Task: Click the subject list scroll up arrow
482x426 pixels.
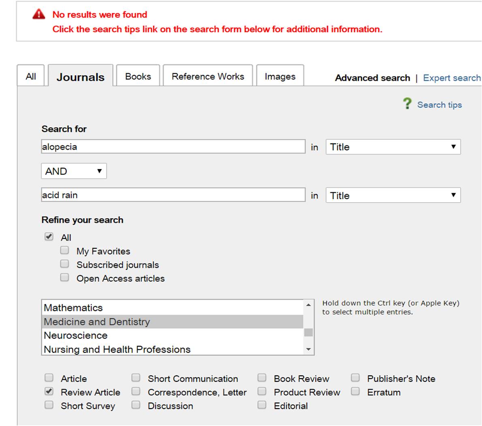Action: (x=308, y=305)
